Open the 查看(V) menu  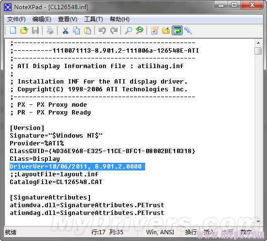pos(67,19)
